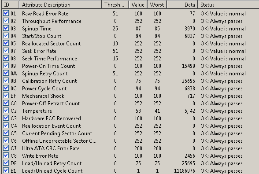Screen dimensions: 259x174
Task: Select Mechanical Shock data value 717
Action: click(x=191, y=96)
